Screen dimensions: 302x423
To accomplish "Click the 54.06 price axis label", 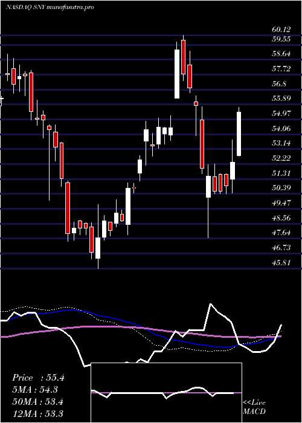I will [x=281, y=129].
